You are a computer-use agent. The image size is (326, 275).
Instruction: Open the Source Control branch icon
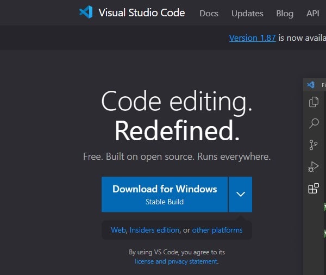314,145
